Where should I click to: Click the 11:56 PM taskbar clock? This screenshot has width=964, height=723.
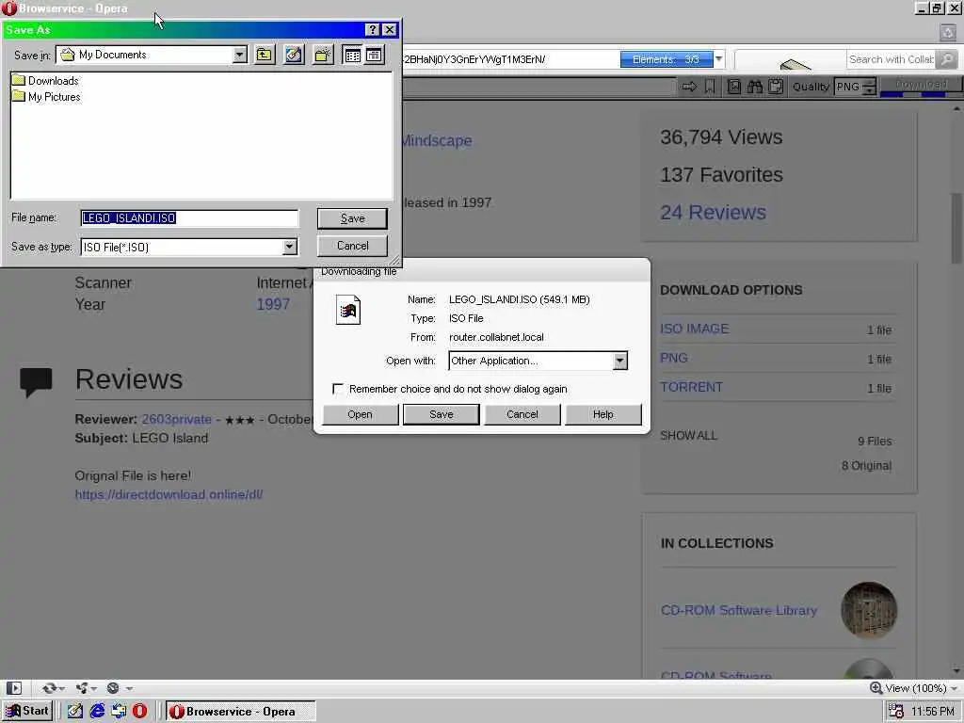(x=933, y=712)
